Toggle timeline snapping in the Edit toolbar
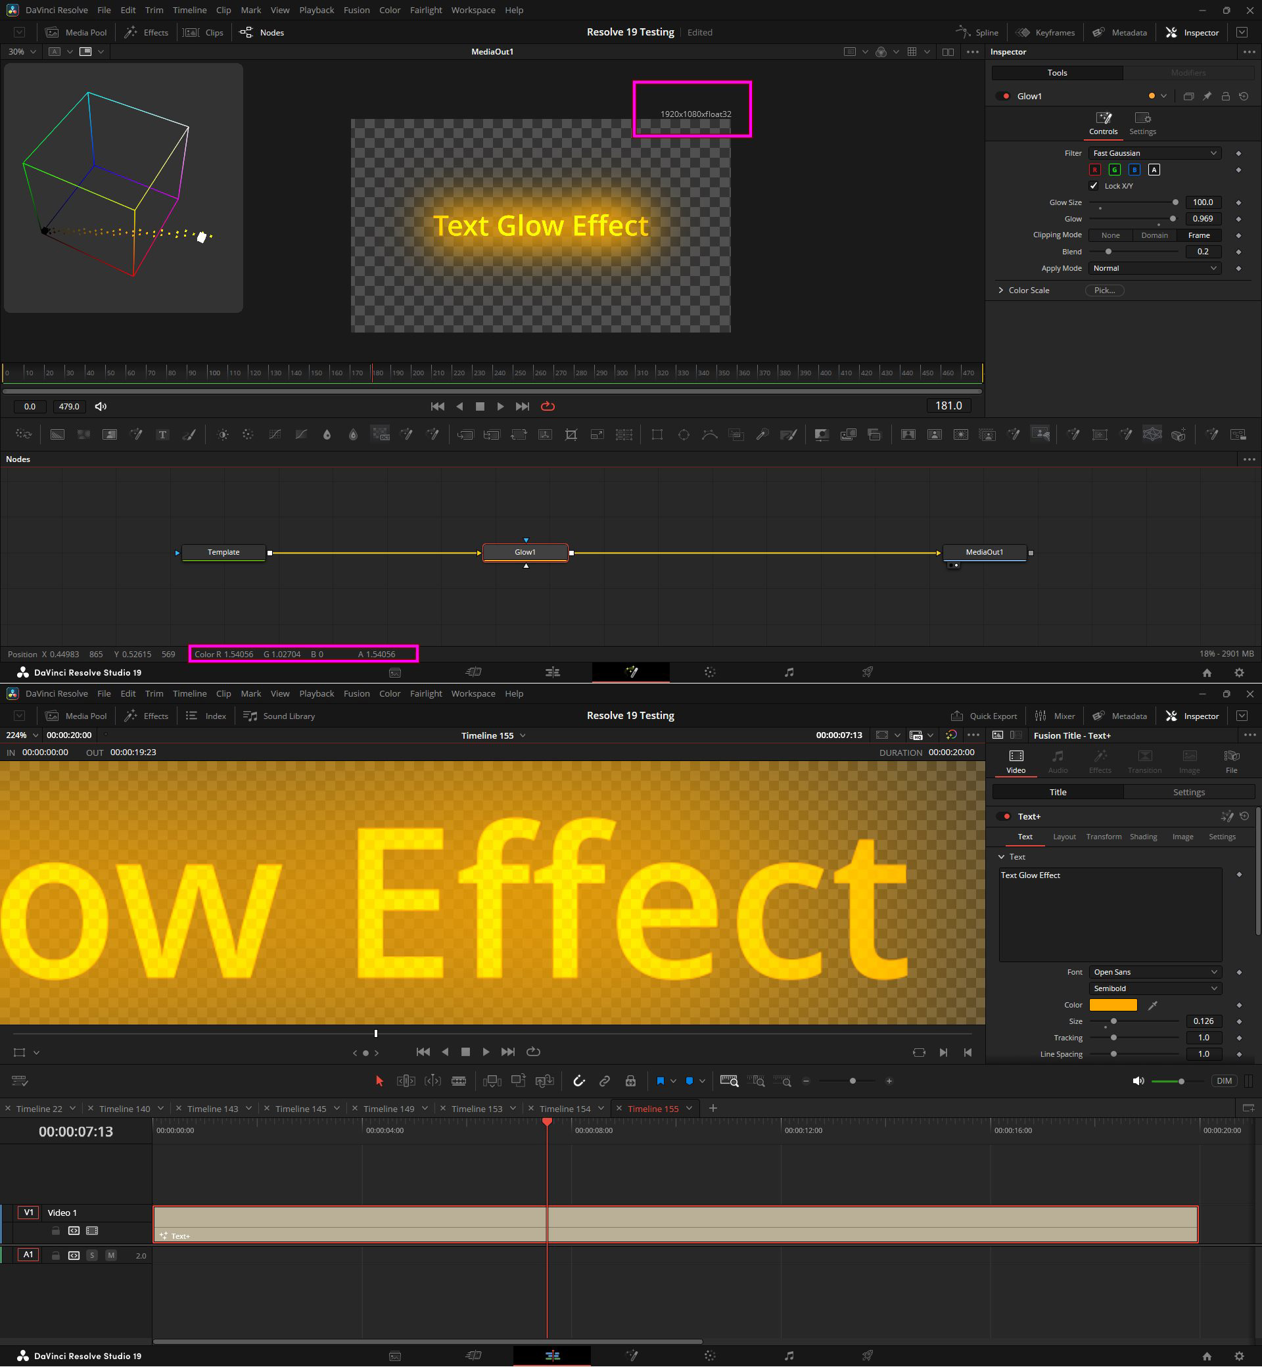Image resolution: width=1262 pixels, height=1367 pixels. pos(579,1081)
